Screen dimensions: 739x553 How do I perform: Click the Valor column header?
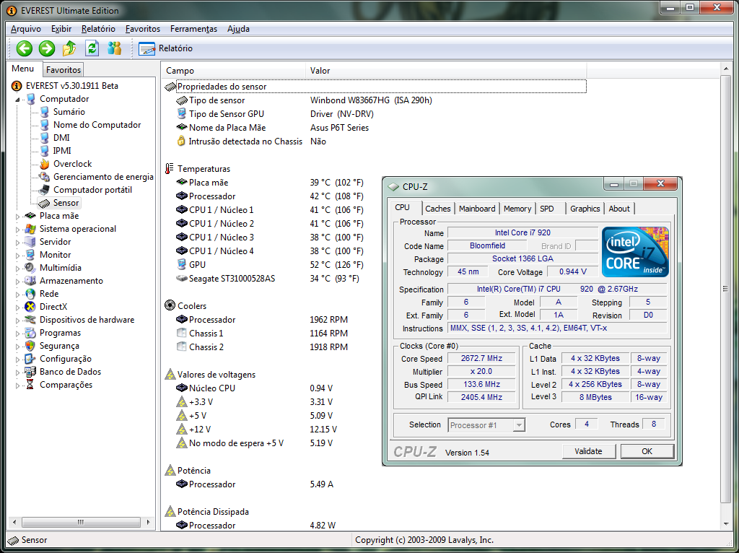point(446,71)
